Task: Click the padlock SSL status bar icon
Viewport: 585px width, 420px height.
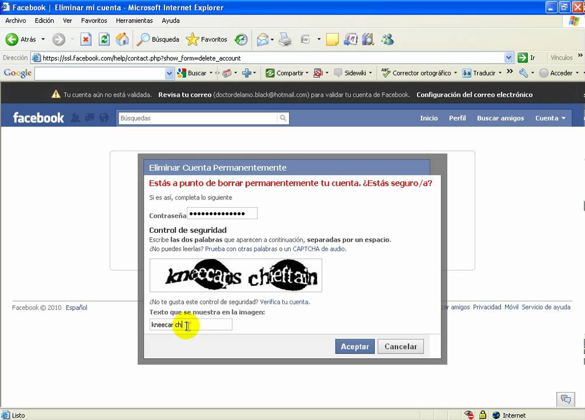Action: coord(483,415)
